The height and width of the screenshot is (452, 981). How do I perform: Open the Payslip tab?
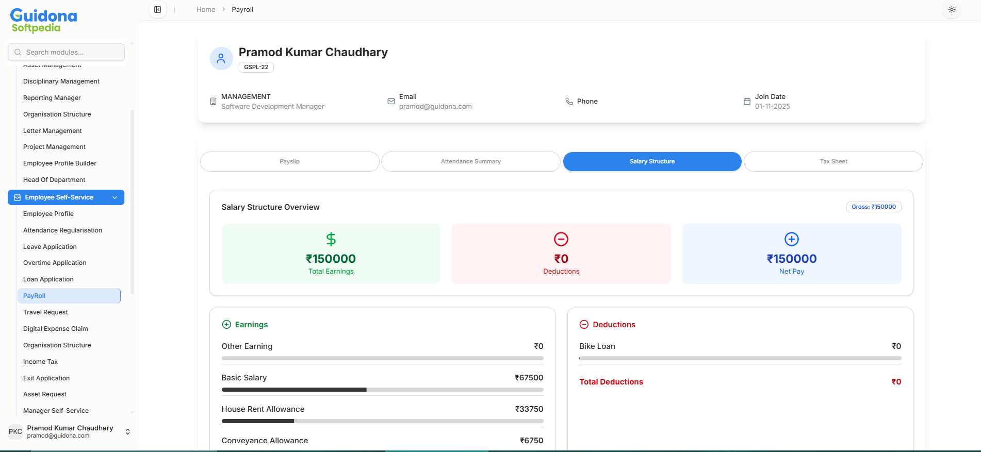point(289,161)
